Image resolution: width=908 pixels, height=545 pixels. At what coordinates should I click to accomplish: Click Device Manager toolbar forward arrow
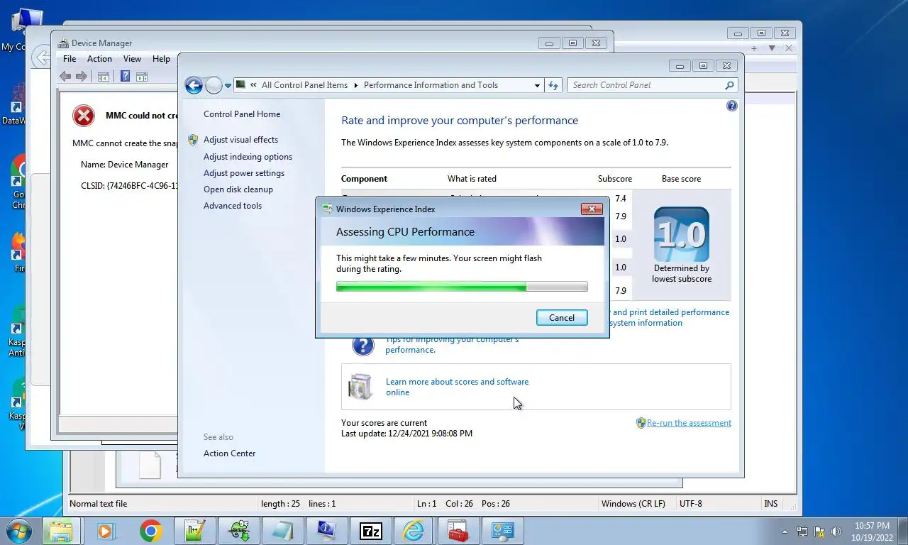pyautogui.click(x=82, y=77)
